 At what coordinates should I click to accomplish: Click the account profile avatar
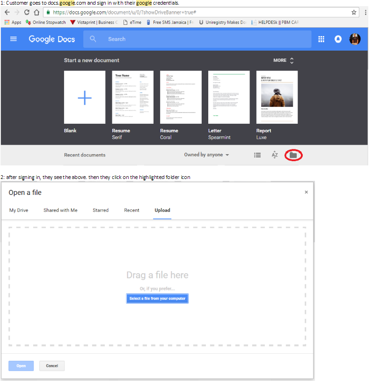coord(355,39)
